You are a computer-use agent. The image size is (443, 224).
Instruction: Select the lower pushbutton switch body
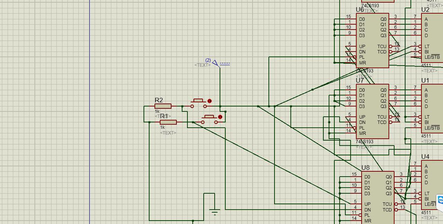209,119
